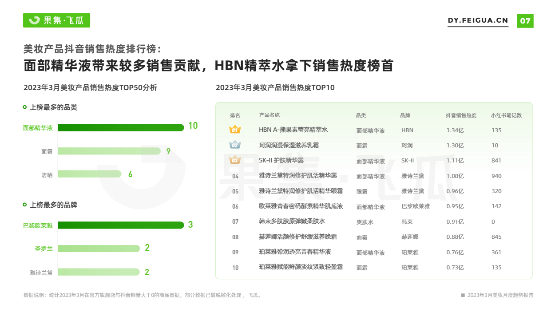Click the 0.95亿 sales heat value

455,206
